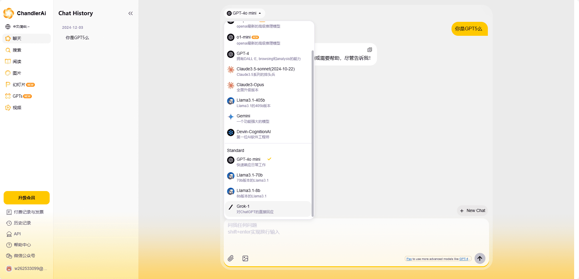
Task: Attach a file with paperclip icon
Action: (x=231, y=258)
